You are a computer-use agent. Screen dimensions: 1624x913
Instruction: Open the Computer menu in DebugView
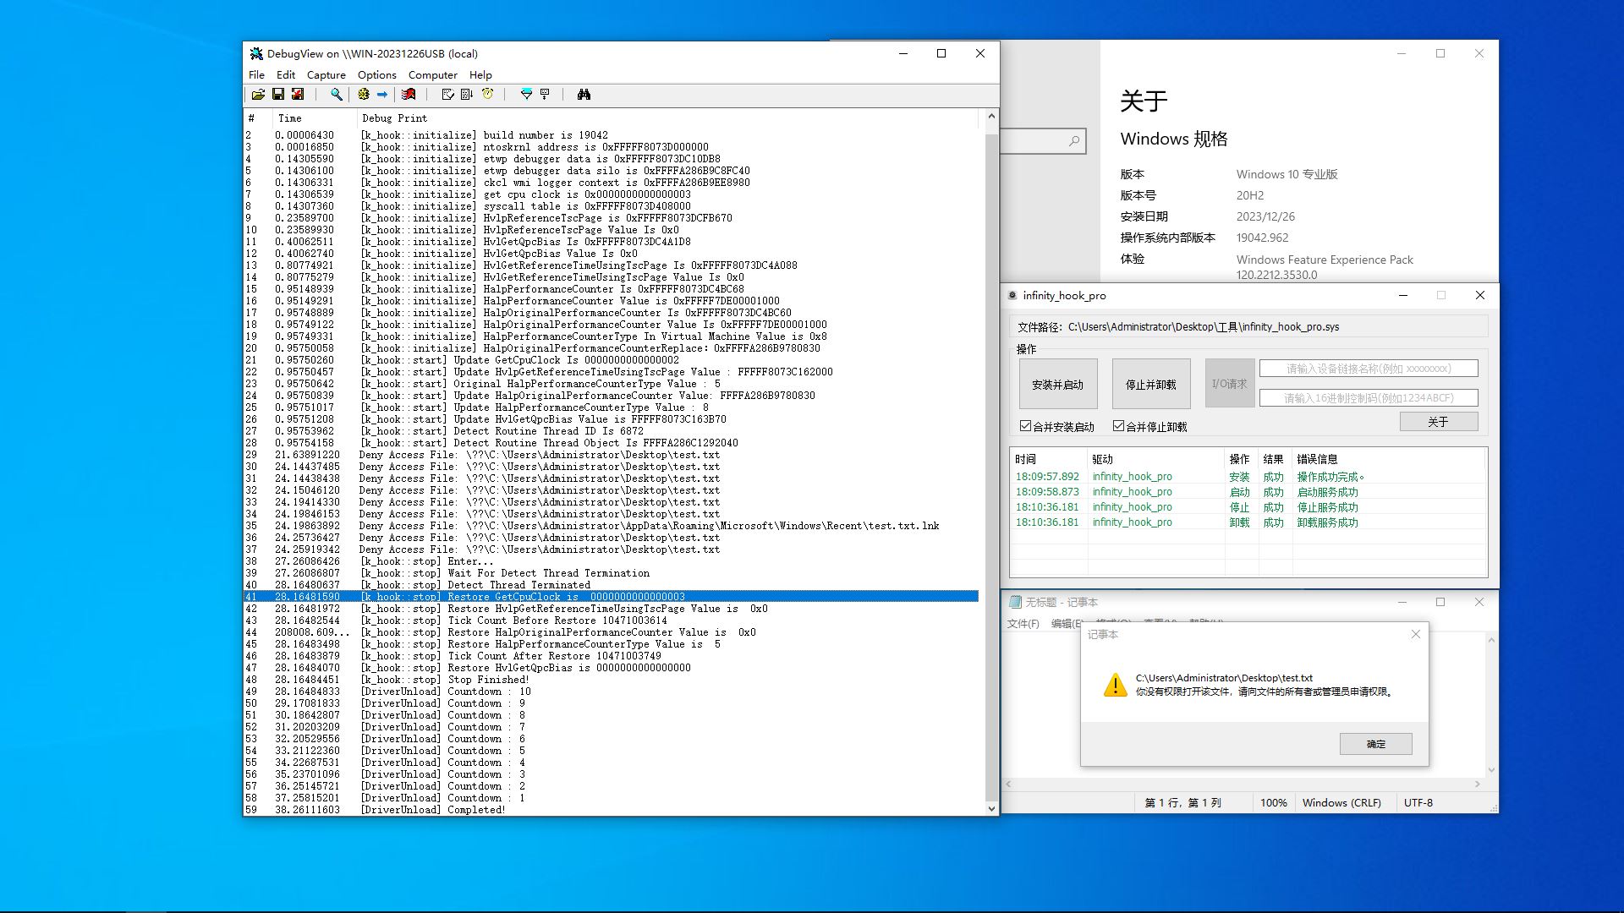tap(432, 75)
